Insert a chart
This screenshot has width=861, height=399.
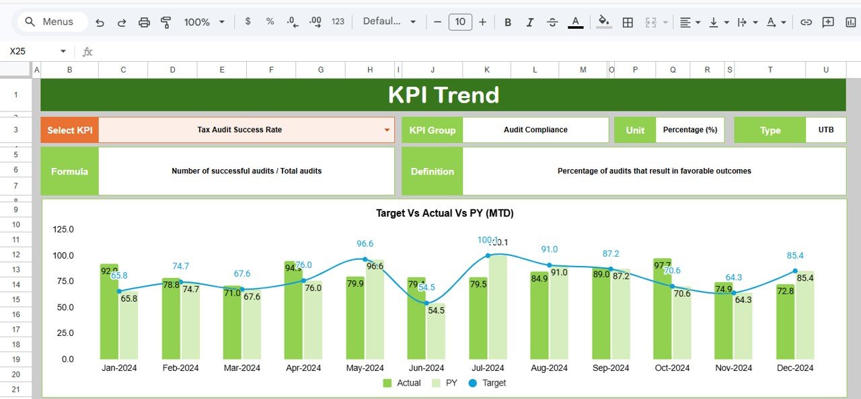(850, 21)
